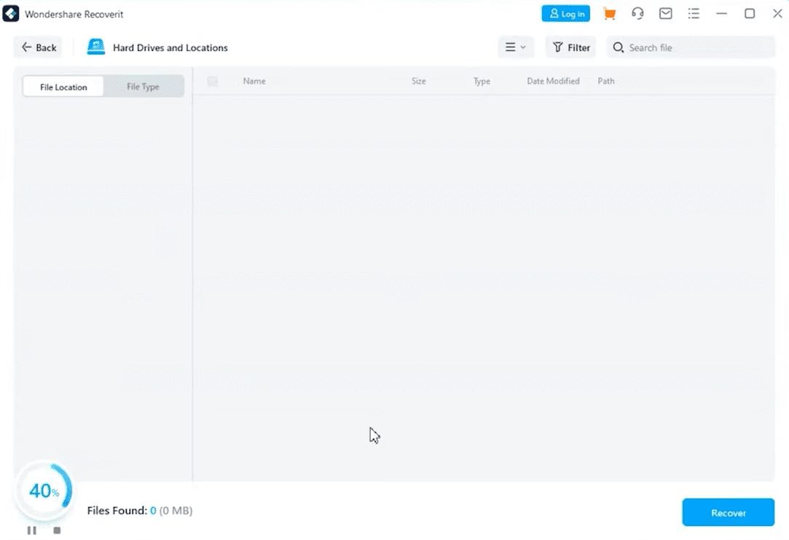
Task: Click the headset support icon
Action: click(637, 14)
